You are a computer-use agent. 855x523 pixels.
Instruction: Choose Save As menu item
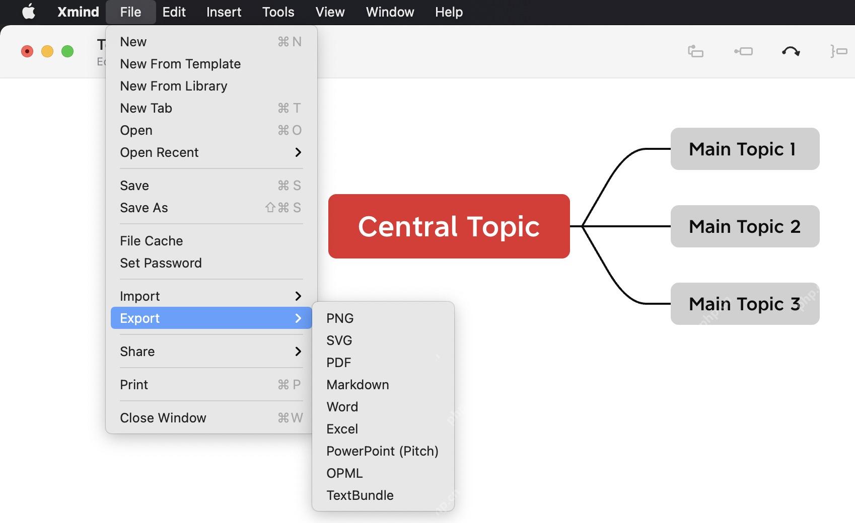click(x=211, y=208)
